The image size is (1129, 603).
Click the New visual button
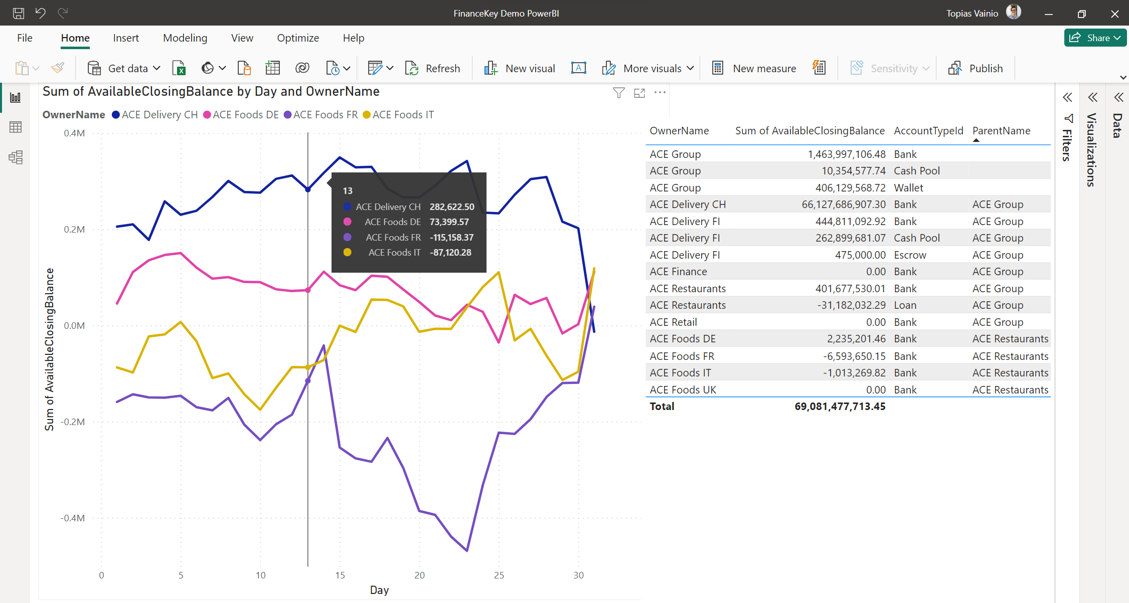pos(520,68)
